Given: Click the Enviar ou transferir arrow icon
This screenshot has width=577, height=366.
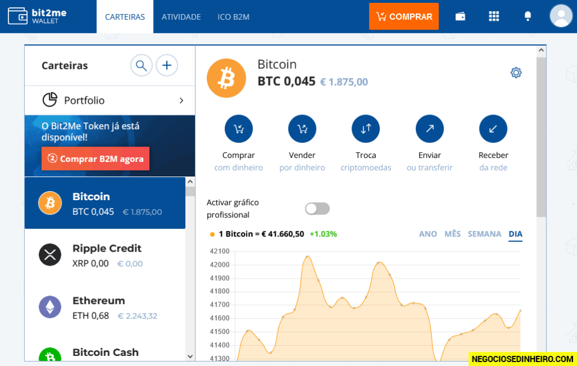Looking at the screenshot, I should tap(429, 129).
